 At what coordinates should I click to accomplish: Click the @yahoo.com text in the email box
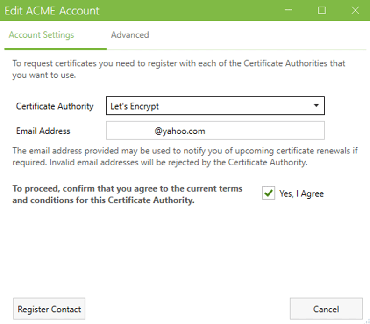[180, 131]
